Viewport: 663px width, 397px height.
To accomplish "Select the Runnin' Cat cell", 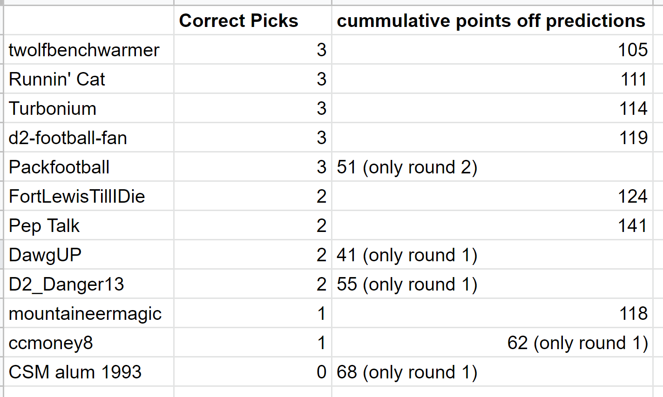I will point(88,79).
